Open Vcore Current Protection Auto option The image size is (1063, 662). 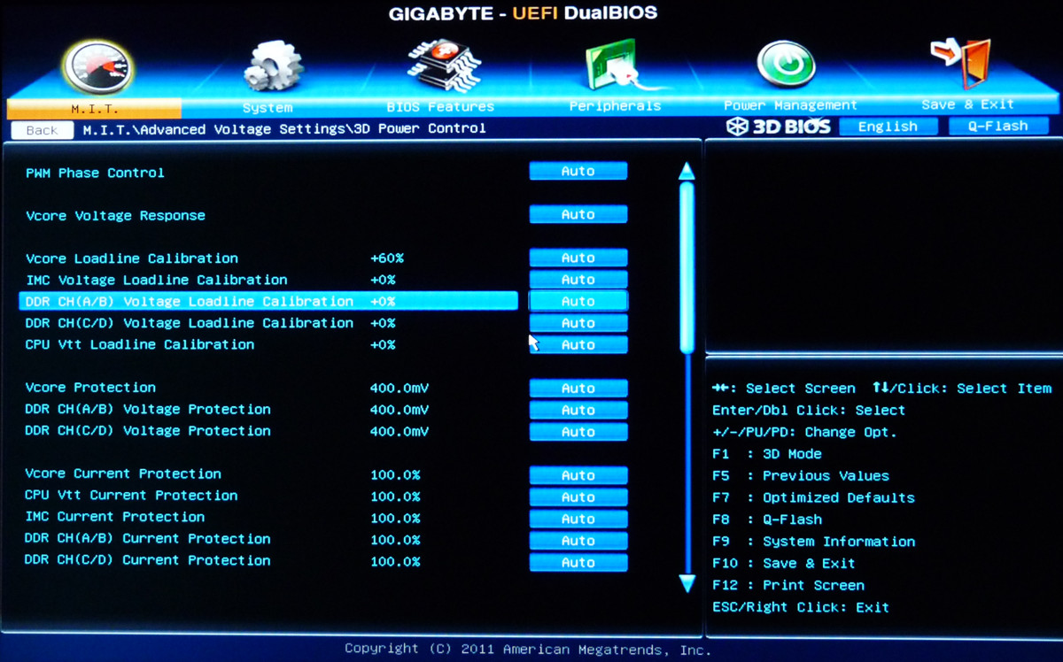click(578, 475)
